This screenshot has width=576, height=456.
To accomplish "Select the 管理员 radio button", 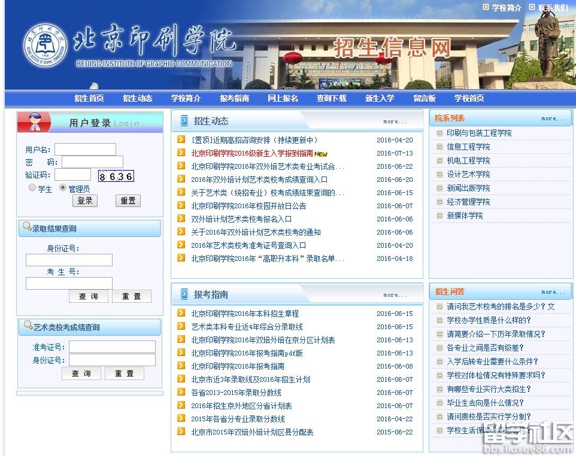I will (x=63, y=188).
